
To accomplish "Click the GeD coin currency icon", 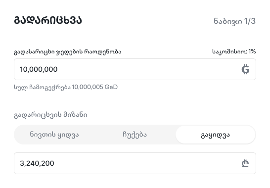I will [245, 69].
